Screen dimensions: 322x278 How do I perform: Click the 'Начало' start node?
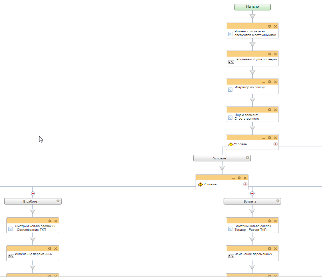tap(252, 7)
